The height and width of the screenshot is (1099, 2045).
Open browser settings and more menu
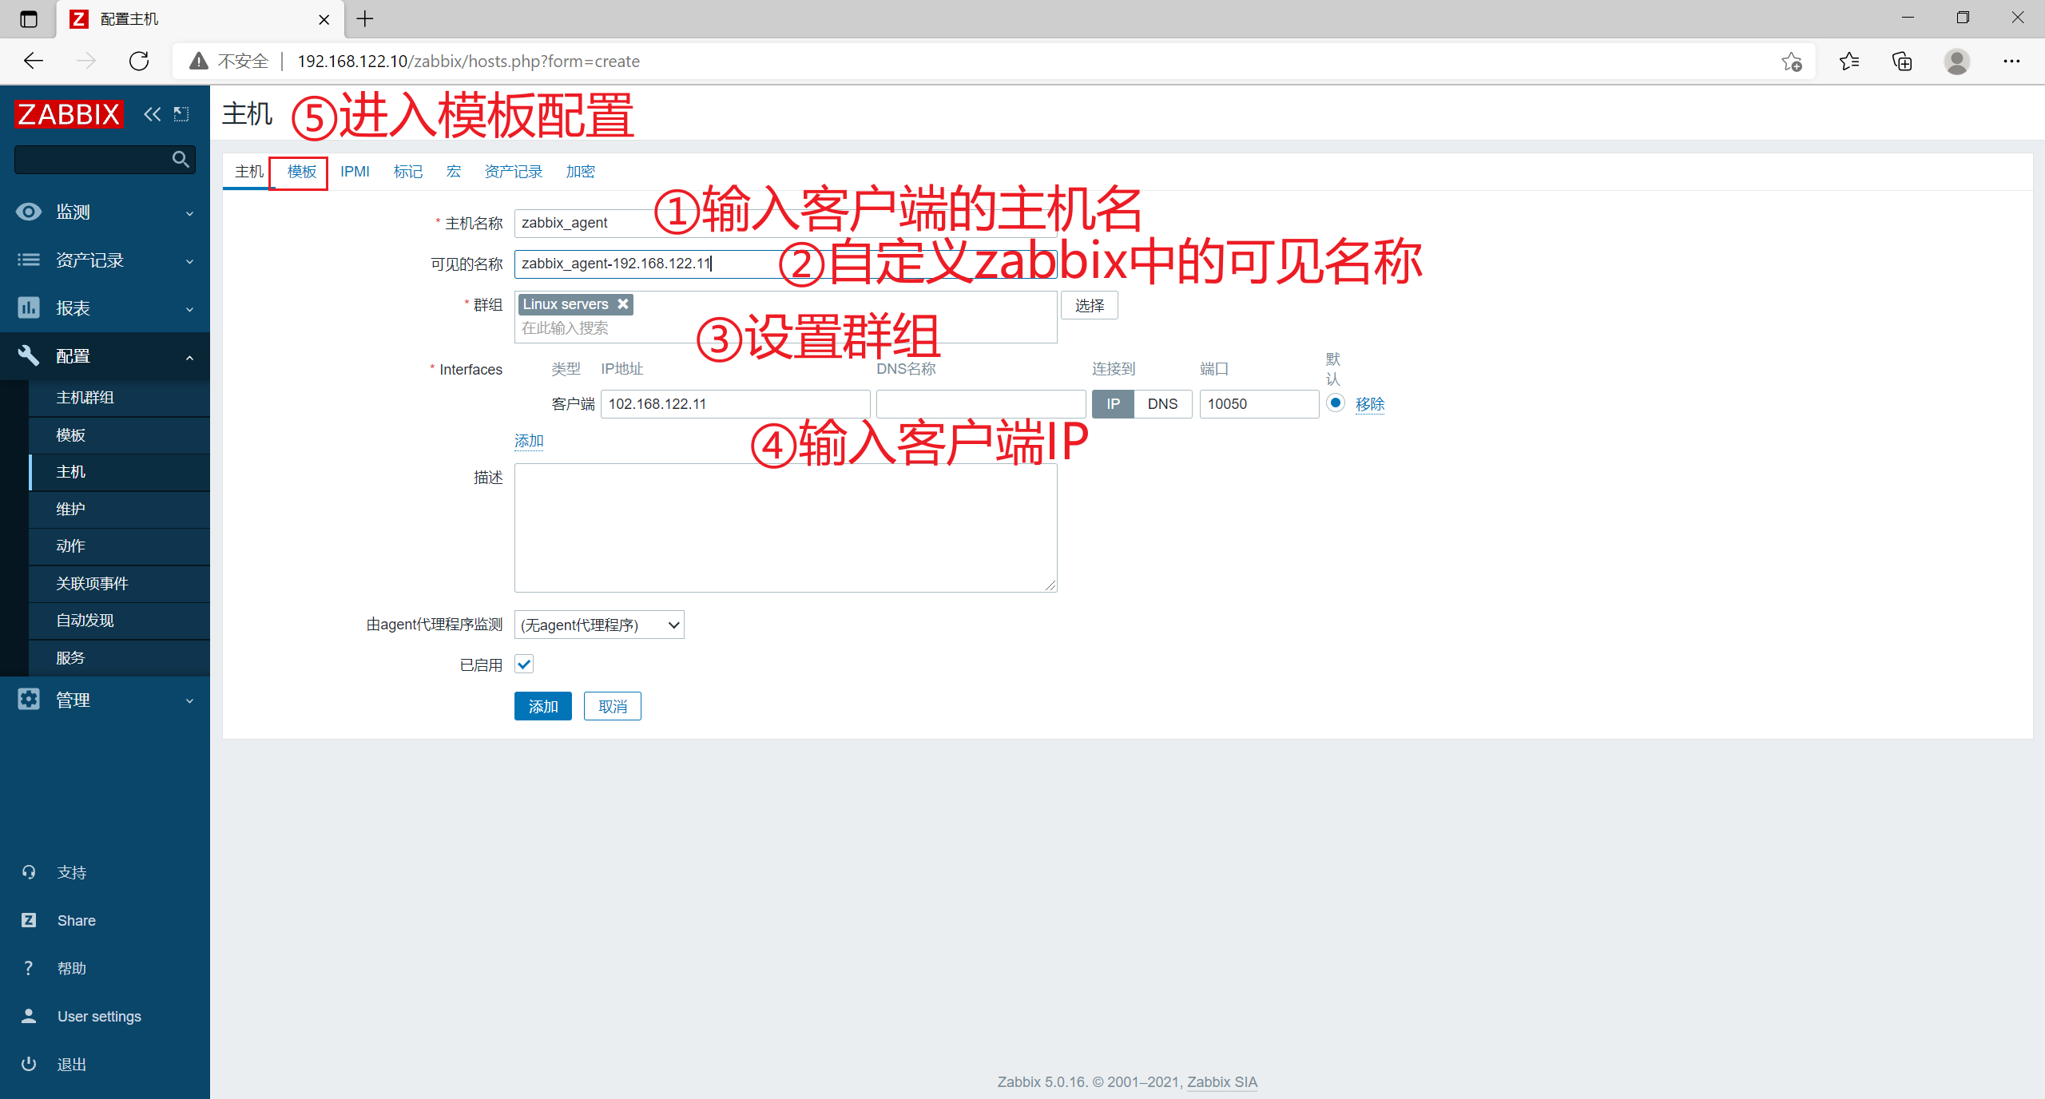[2011, 61]
